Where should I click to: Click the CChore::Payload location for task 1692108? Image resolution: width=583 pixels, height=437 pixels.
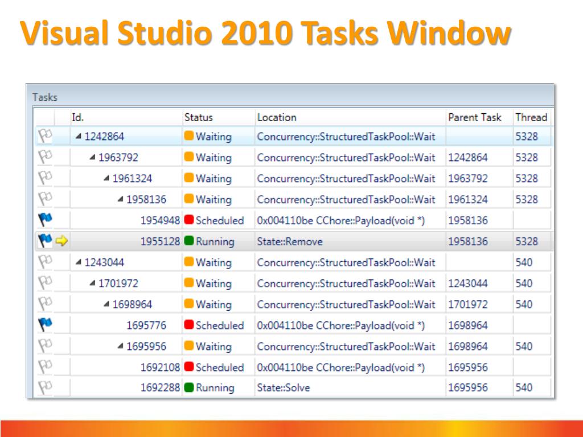340,367
